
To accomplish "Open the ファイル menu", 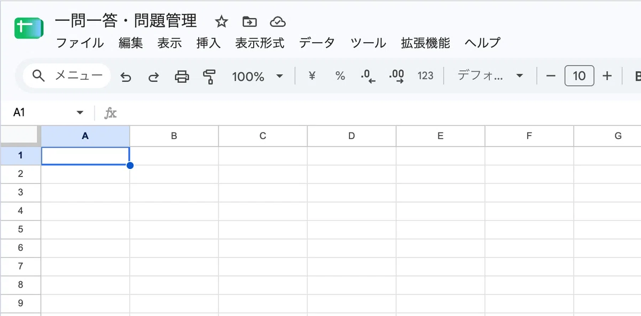I will coord(80,43).
